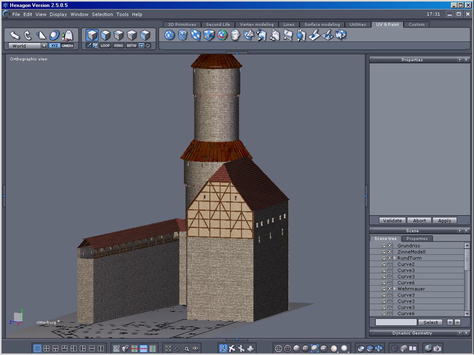Screen dimensions: 474x355
Task: Click the camera render icon in bottom bar
Action: [x=437, y=348]
